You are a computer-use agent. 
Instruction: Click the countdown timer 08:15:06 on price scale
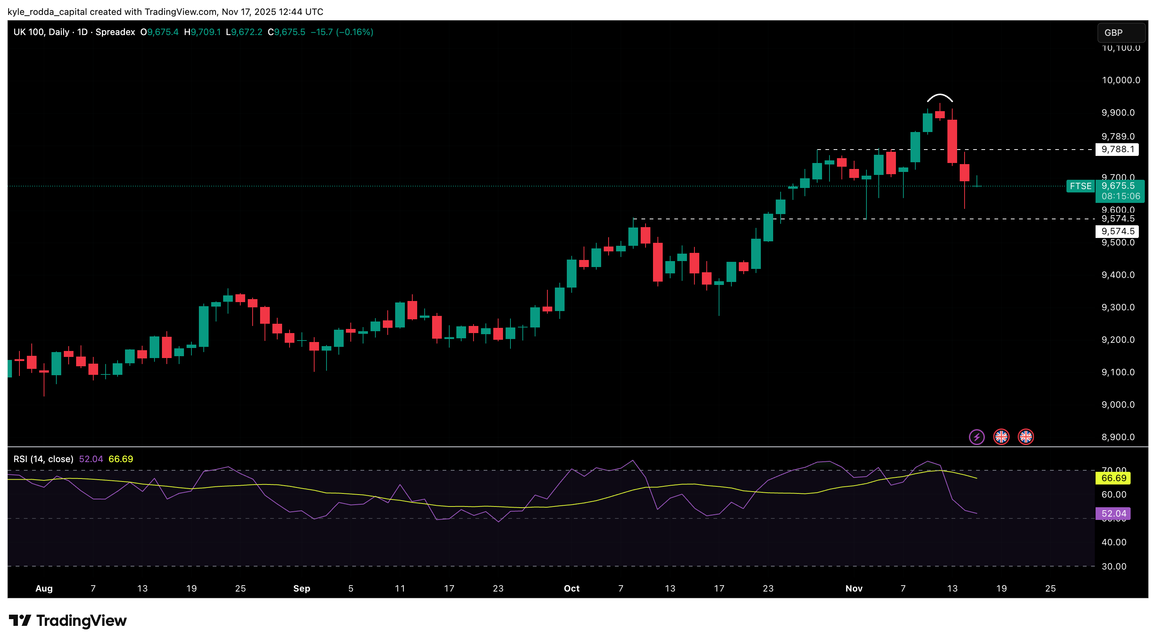(1120, 197)
